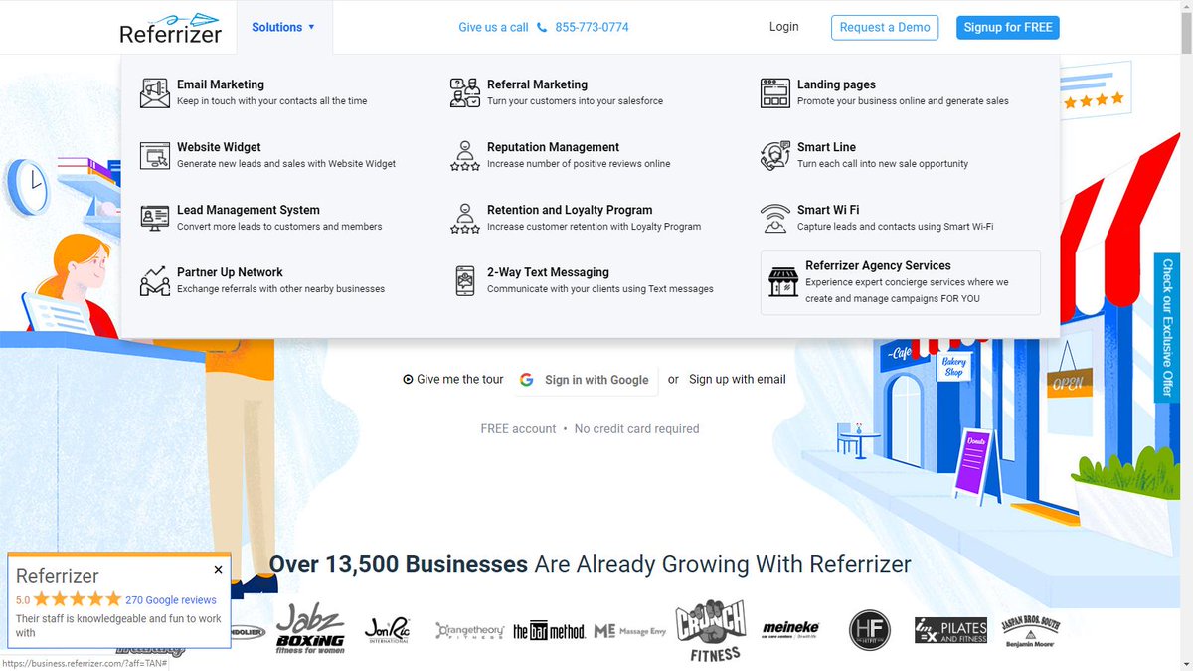Click the Meineke logo

[791, 629]
